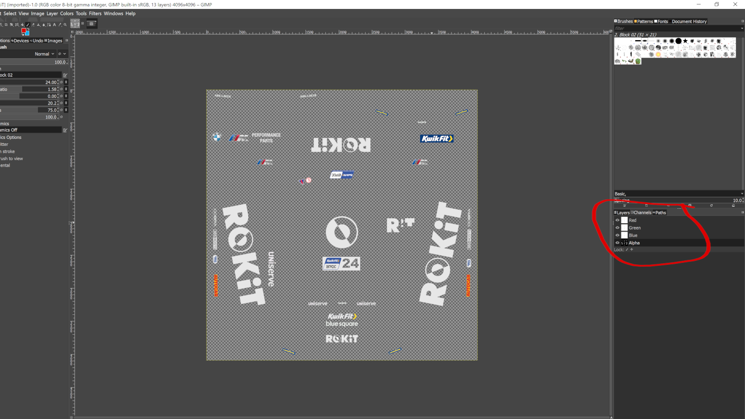The width and height of the screenshot is (745, 419).
Task: Toggle the lock position icon
Action: pyautogui.click(x=632, y=249)
